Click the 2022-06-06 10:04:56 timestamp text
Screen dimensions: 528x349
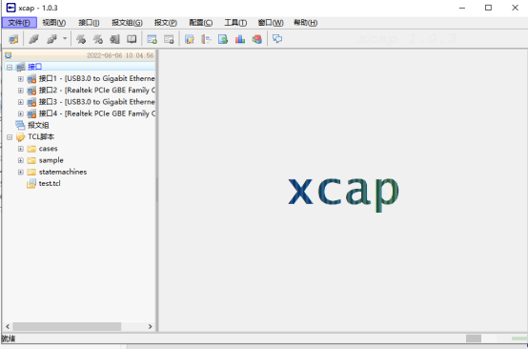point(120,55)
